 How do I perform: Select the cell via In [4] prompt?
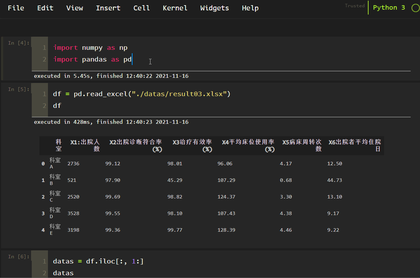pos(19,43)
